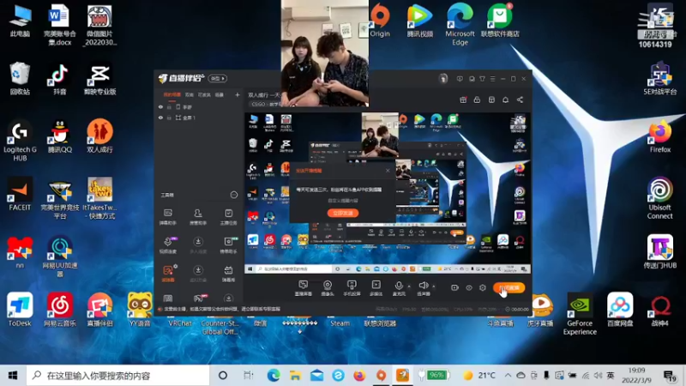
Task: Click the bell notification icon above preview
Action: [505, 100]
